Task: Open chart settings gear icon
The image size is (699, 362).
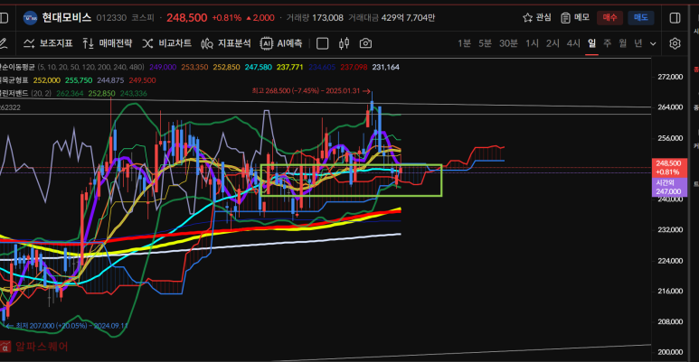Action: 675,43
